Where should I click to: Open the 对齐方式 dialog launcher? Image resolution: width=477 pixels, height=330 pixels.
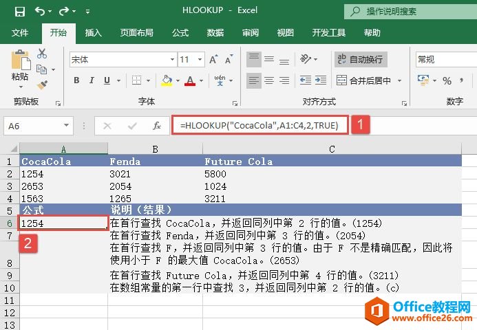(404, 103)
